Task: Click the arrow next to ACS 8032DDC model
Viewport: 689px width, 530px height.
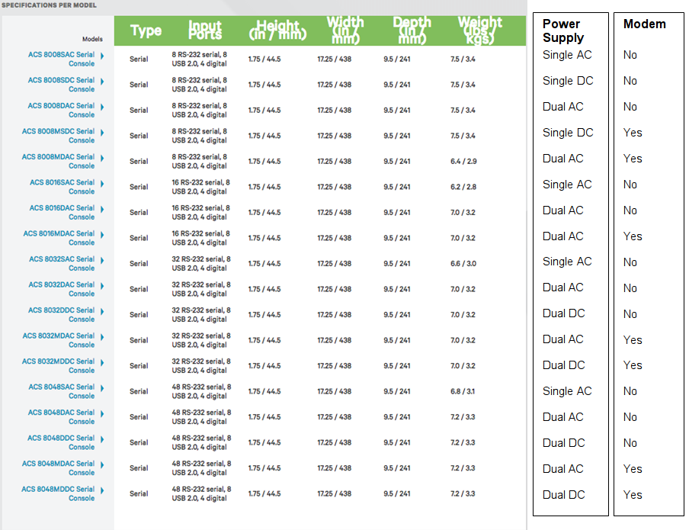Action: click(101, 311)
